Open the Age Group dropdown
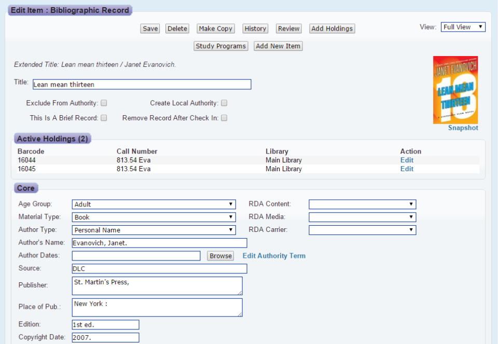This screenshot has width=498, height=344. click(x=154, y=204)
